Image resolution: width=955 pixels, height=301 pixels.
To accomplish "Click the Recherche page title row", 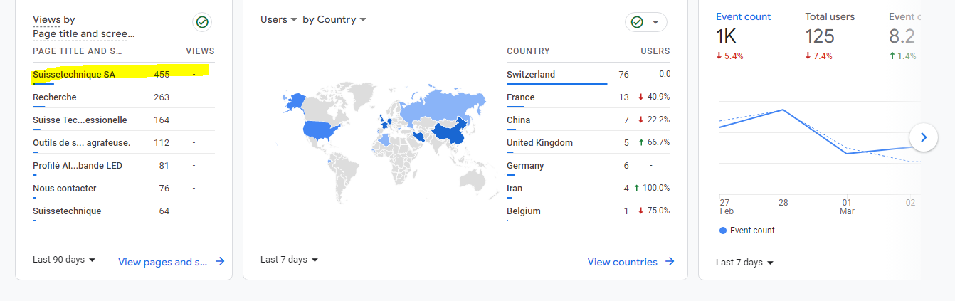I will pyautogui.click(x=55, y=97).
